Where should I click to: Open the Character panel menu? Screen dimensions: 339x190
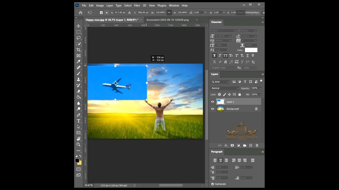click(x=262, y=22)
